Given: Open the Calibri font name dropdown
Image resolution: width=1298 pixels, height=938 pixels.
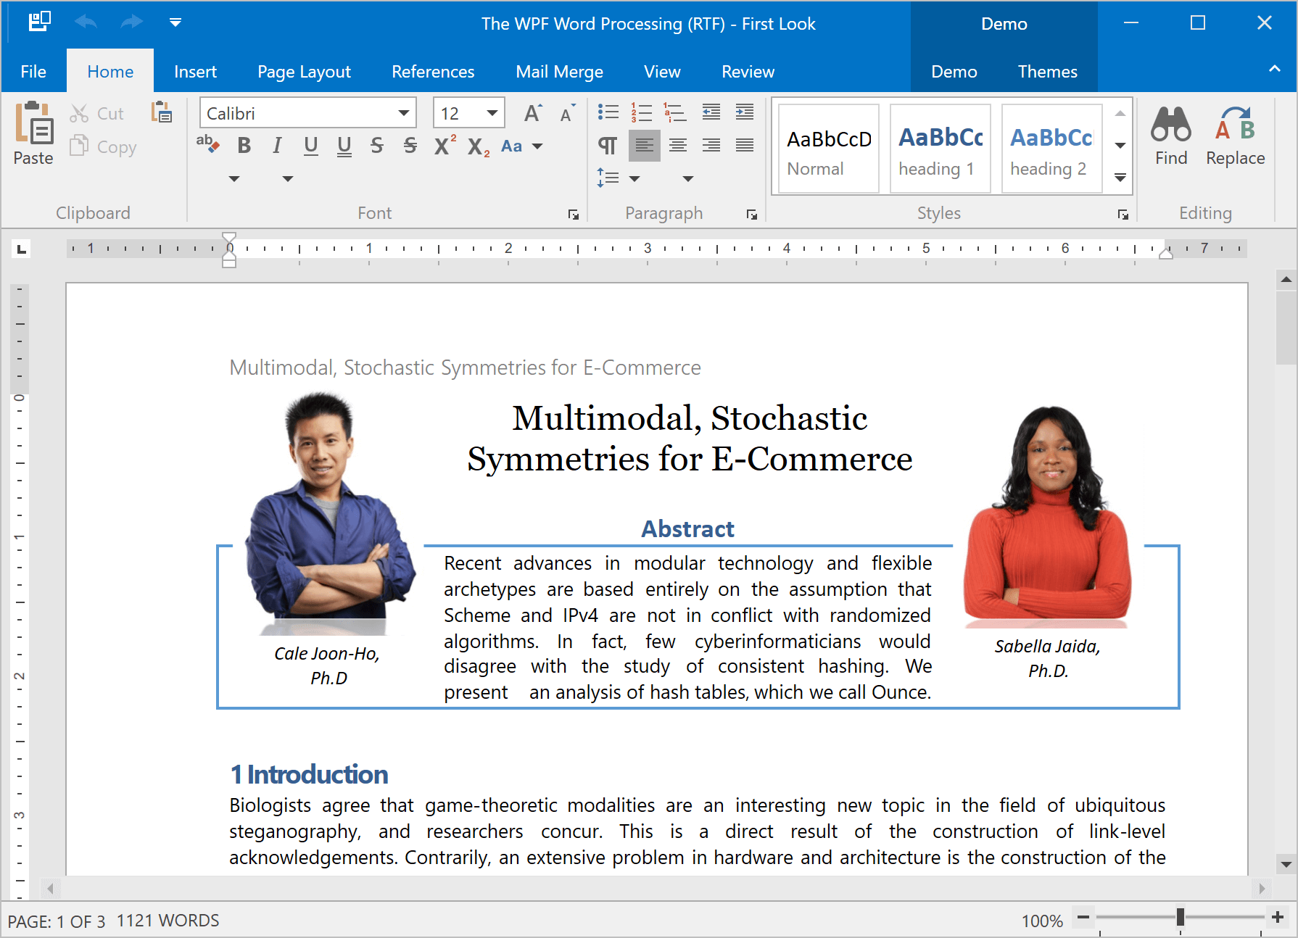Looking at the screenshot, I should [x=403, y=113].
